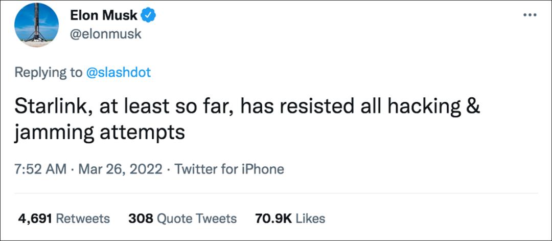Open the Elon Musk display name
The image size is (552, 241).
coord(103,16)
